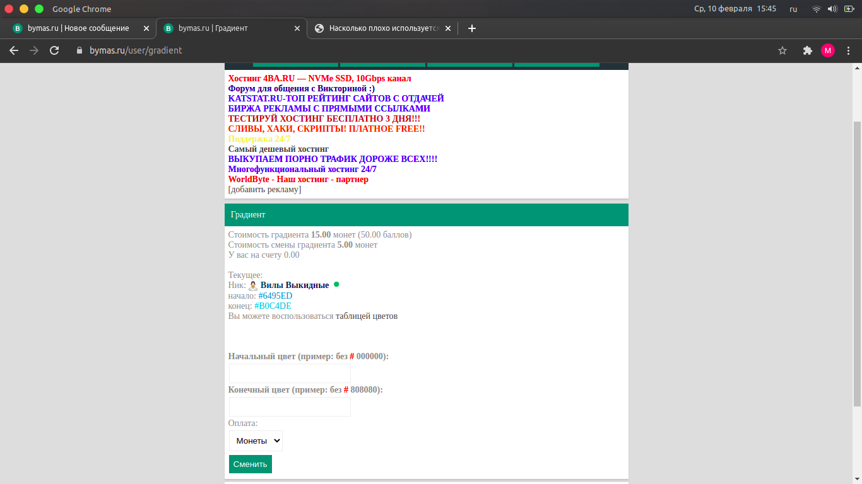Viewport: 862px width, 484px height.
Task: Open the 'таблицей цветов' link
Action: (366, 316)
